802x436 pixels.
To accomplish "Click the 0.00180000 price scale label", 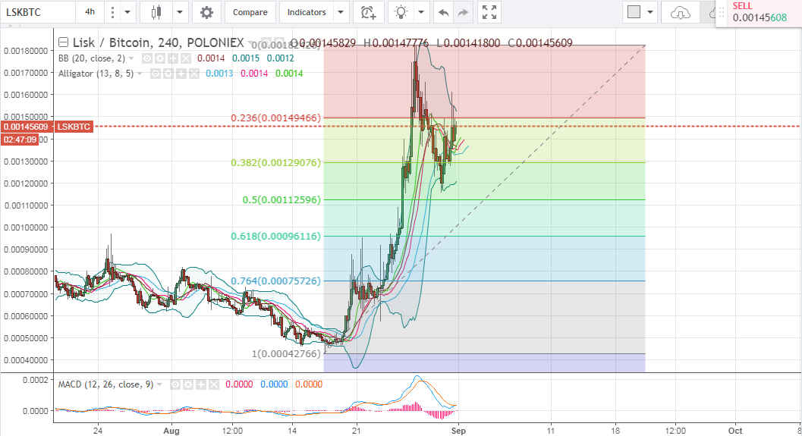I will pyautogui.click(x=26, y=51).
